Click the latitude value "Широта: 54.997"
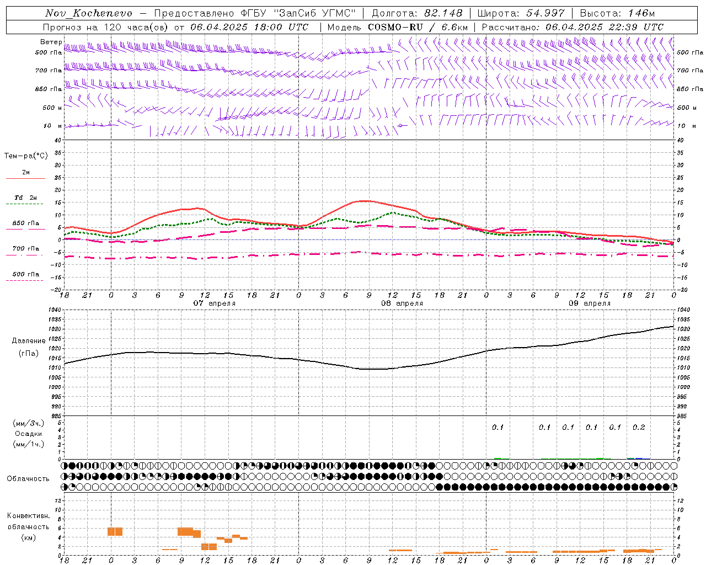 click(521, 13)
